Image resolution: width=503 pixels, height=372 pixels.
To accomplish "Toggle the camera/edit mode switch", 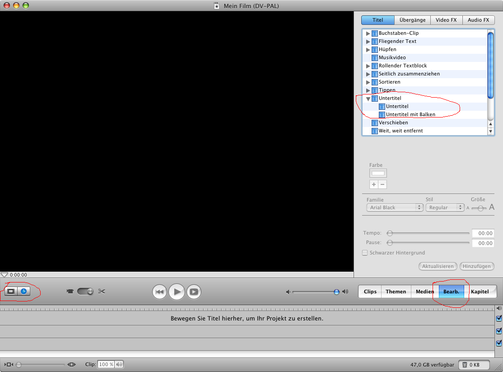I will [x=85, y=291].
